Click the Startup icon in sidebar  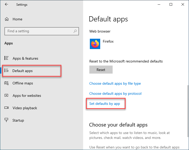click(x=6, y=120)
